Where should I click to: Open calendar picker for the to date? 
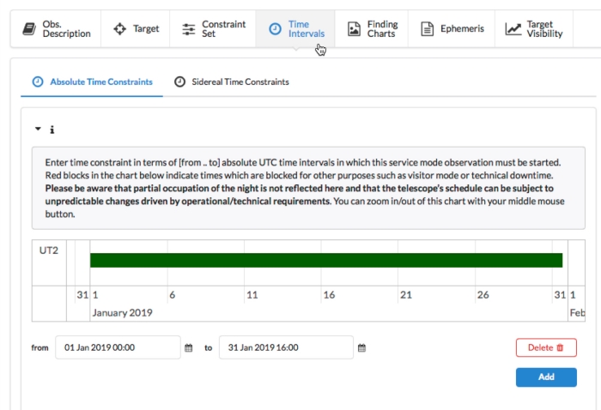pyautogui.click(x=361, y=347)
